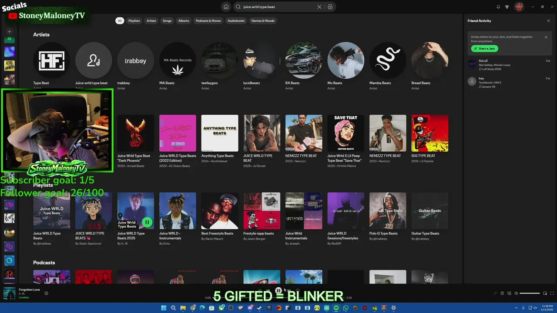The image size is (557, 313).
Task: Open the mini player icon
Action: coord(545,293)
